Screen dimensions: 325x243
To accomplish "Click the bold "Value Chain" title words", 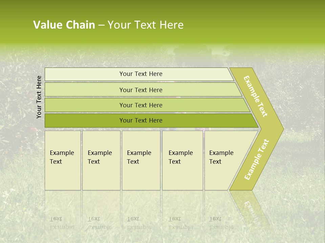I will [64, 25].
